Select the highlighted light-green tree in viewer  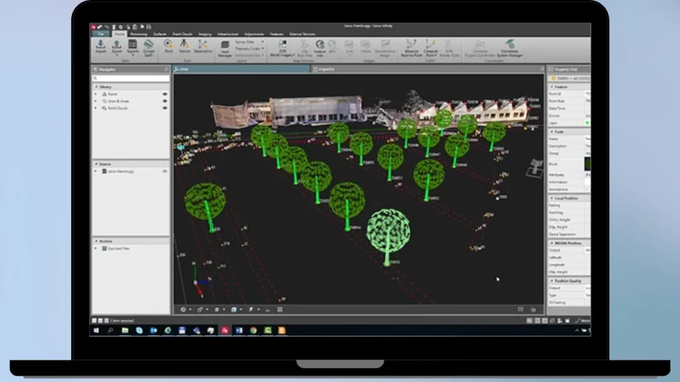pos(388,236)
